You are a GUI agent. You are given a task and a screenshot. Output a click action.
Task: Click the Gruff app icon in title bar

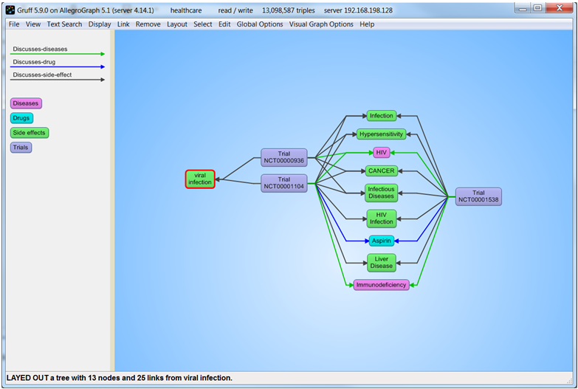click(10, 10)
